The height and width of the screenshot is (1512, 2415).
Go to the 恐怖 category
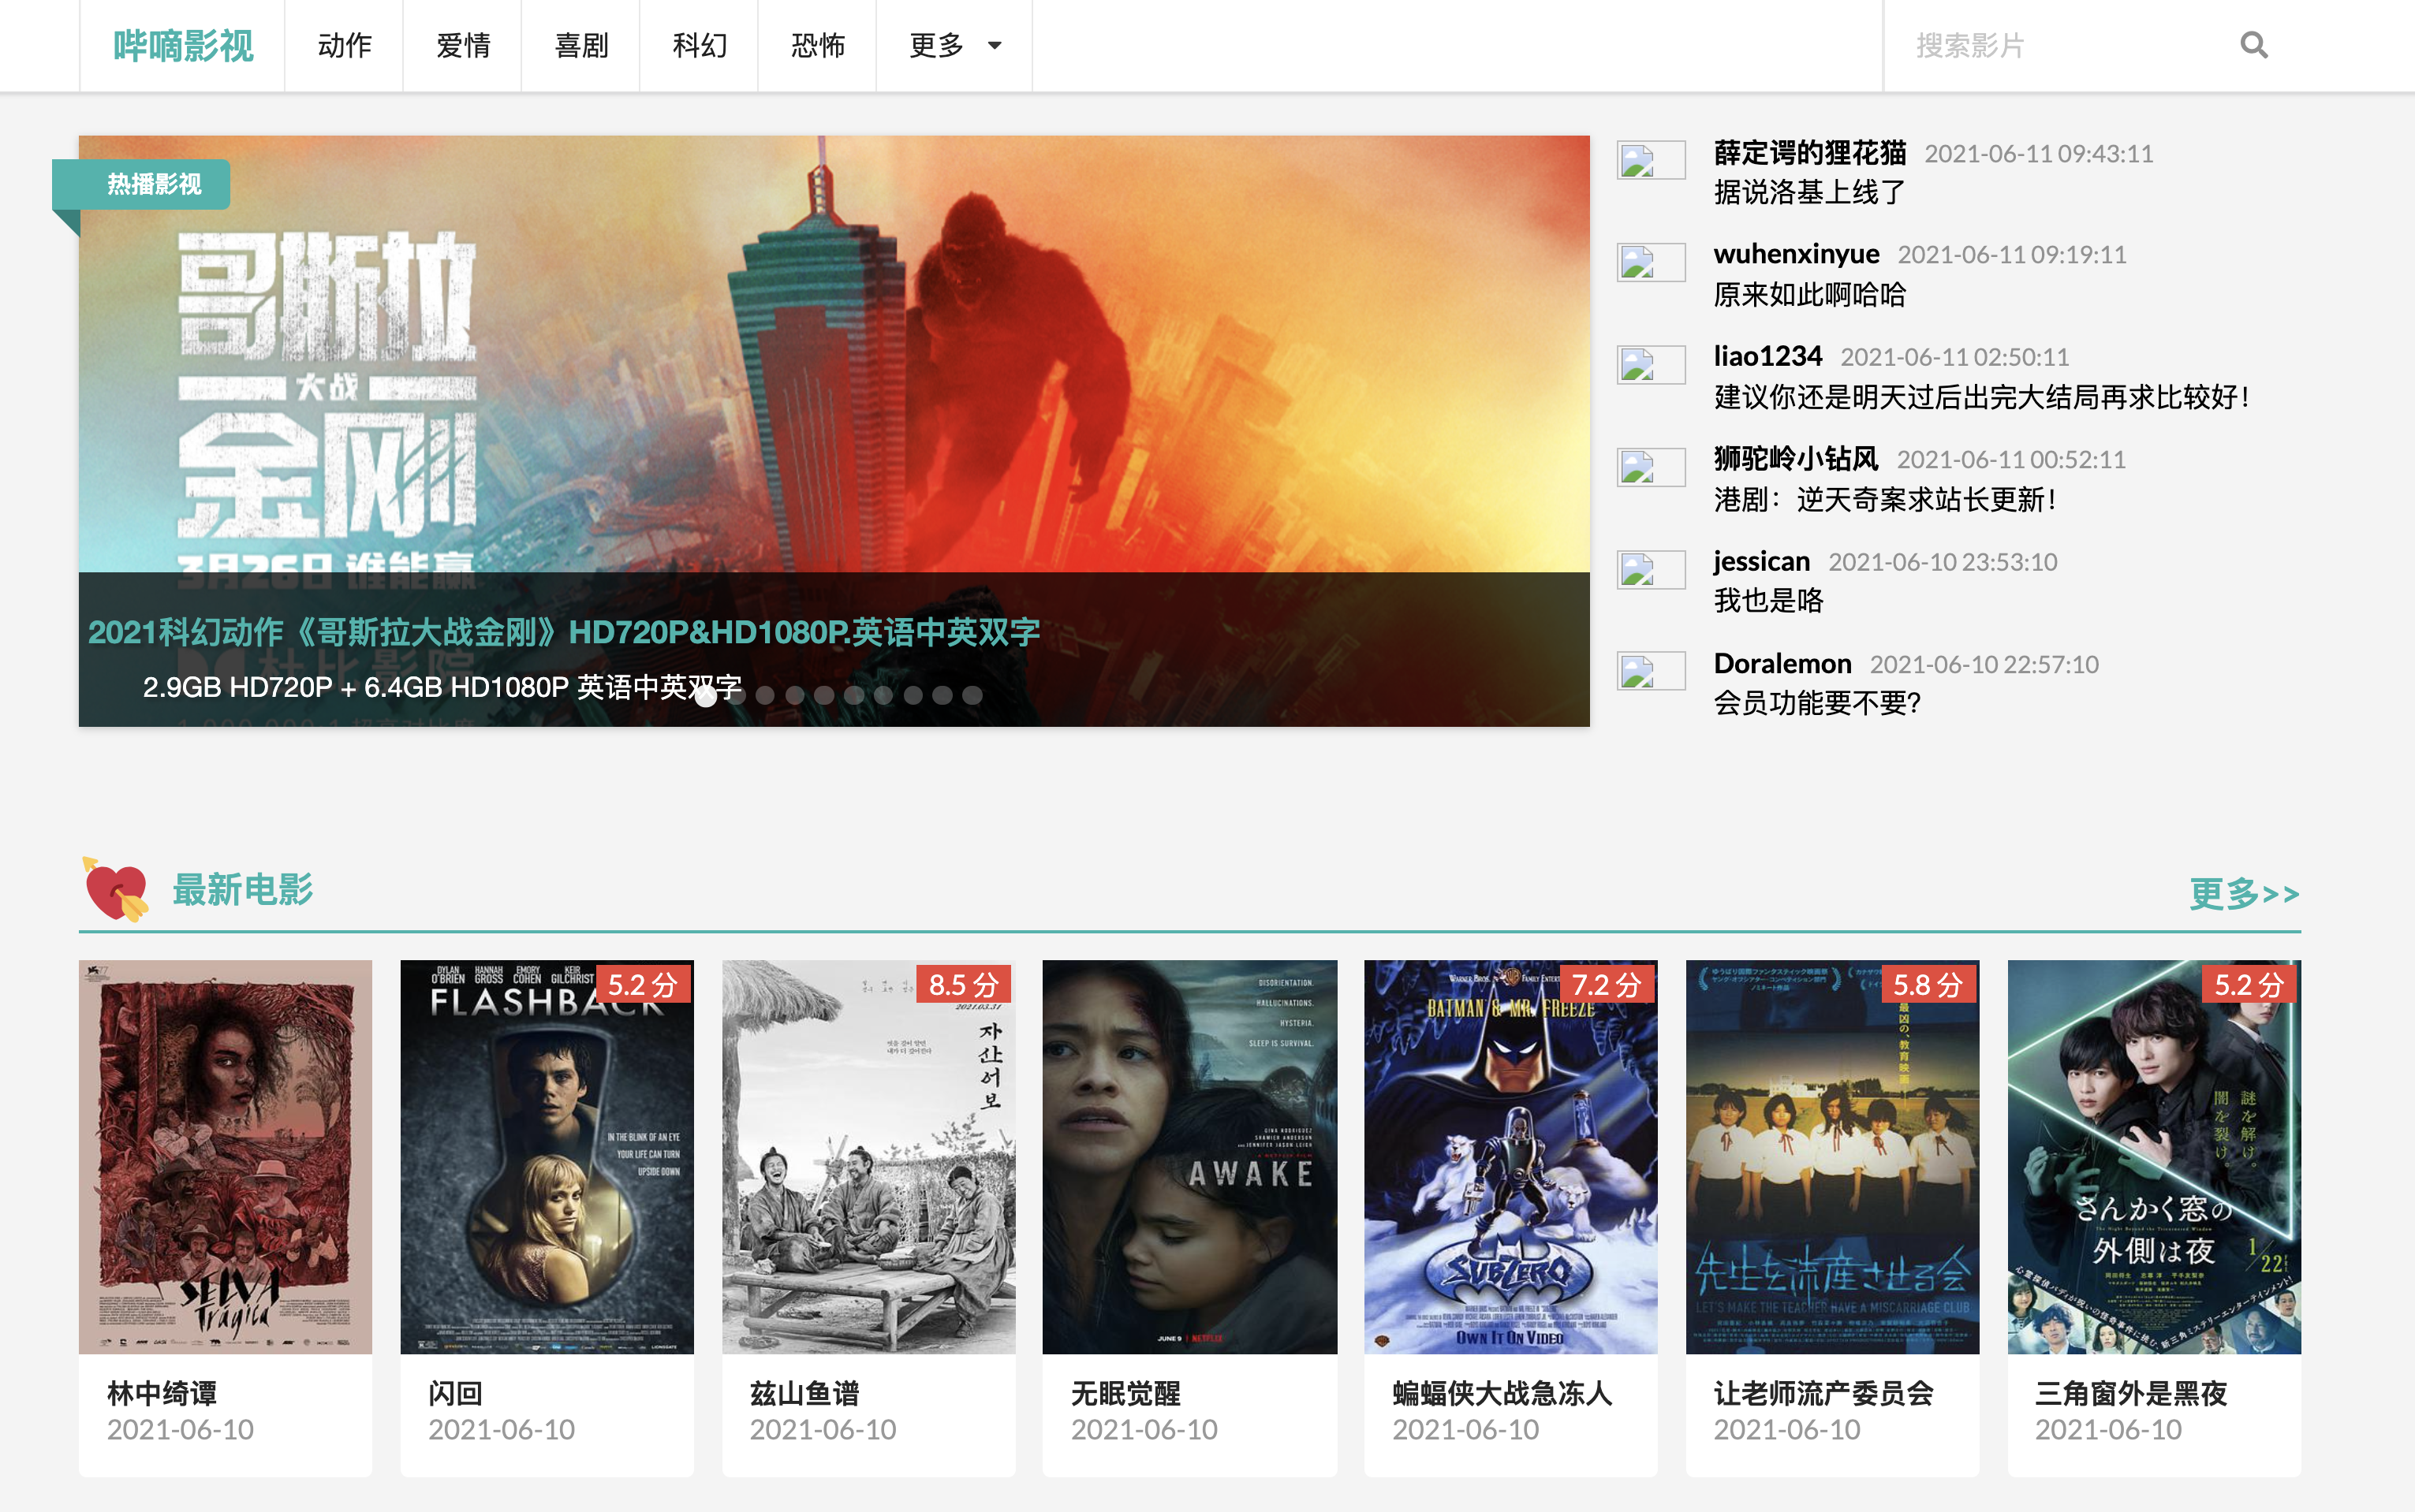[x=817, y=45]
